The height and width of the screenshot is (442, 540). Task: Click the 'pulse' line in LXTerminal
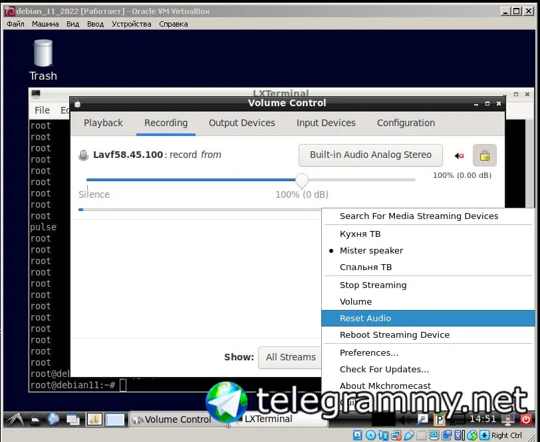(x=43, y=227)
